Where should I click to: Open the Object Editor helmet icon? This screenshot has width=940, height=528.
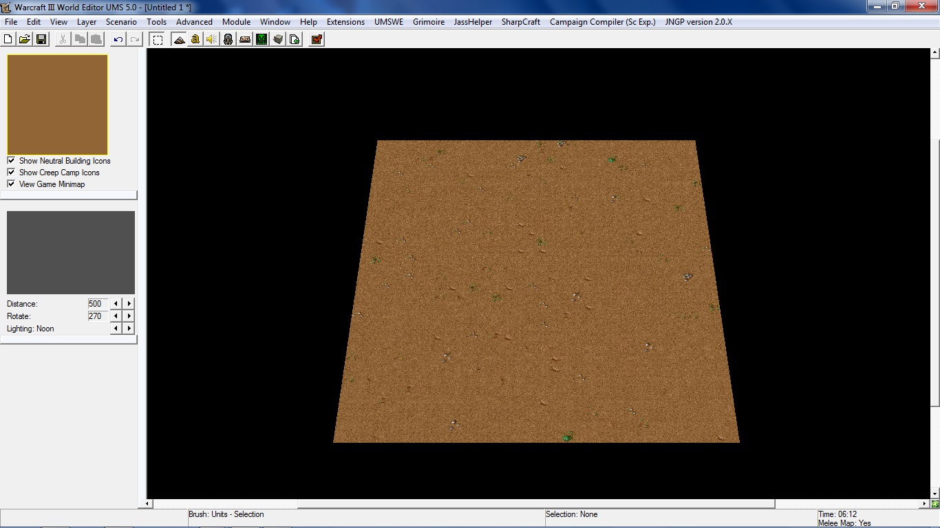coord(228,39)
